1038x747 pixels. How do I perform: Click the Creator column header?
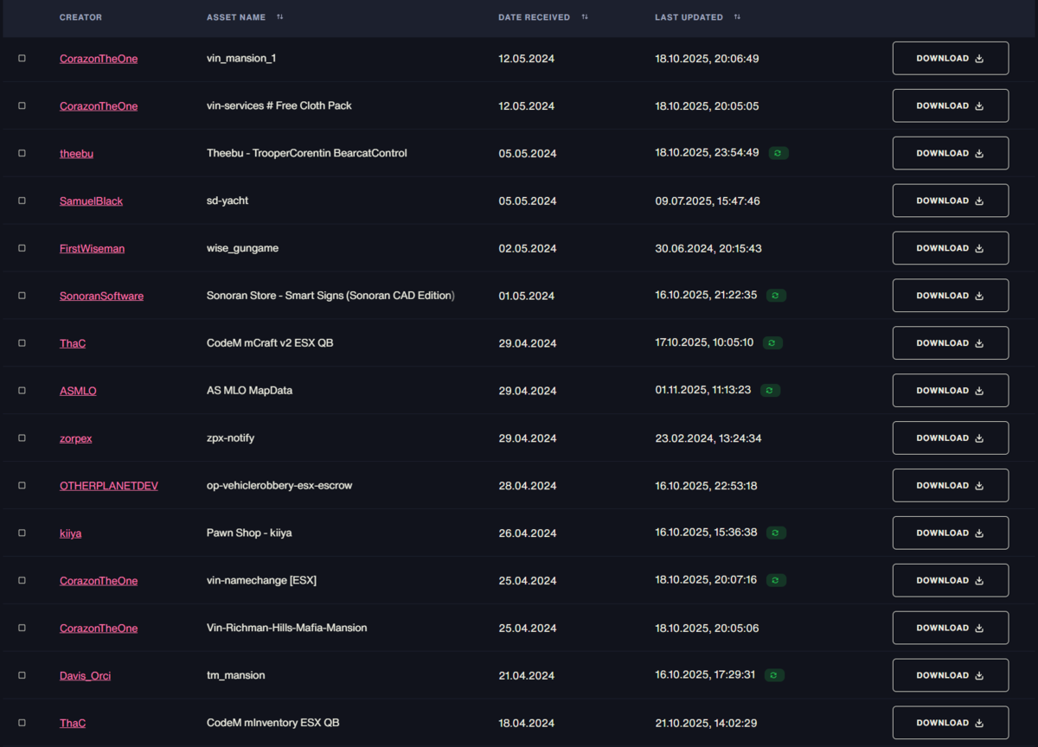80,17
